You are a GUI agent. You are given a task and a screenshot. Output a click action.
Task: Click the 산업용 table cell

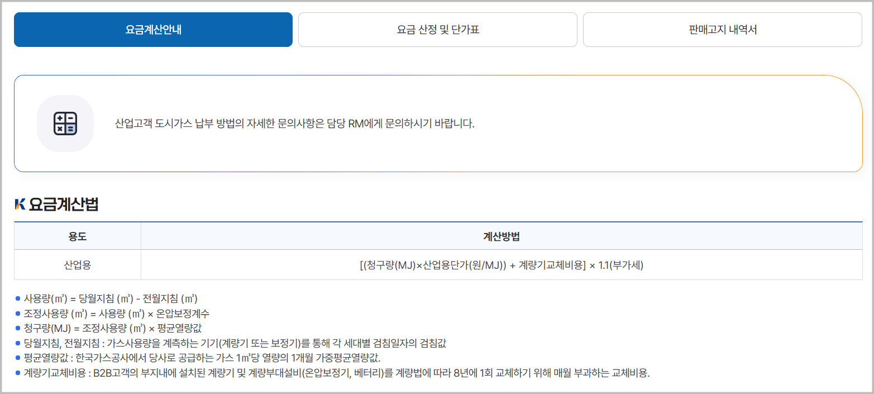click(77, 265)
